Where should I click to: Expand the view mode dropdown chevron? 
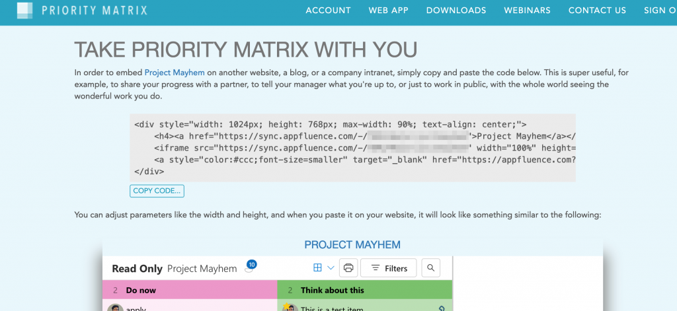(x=331, y=268)
